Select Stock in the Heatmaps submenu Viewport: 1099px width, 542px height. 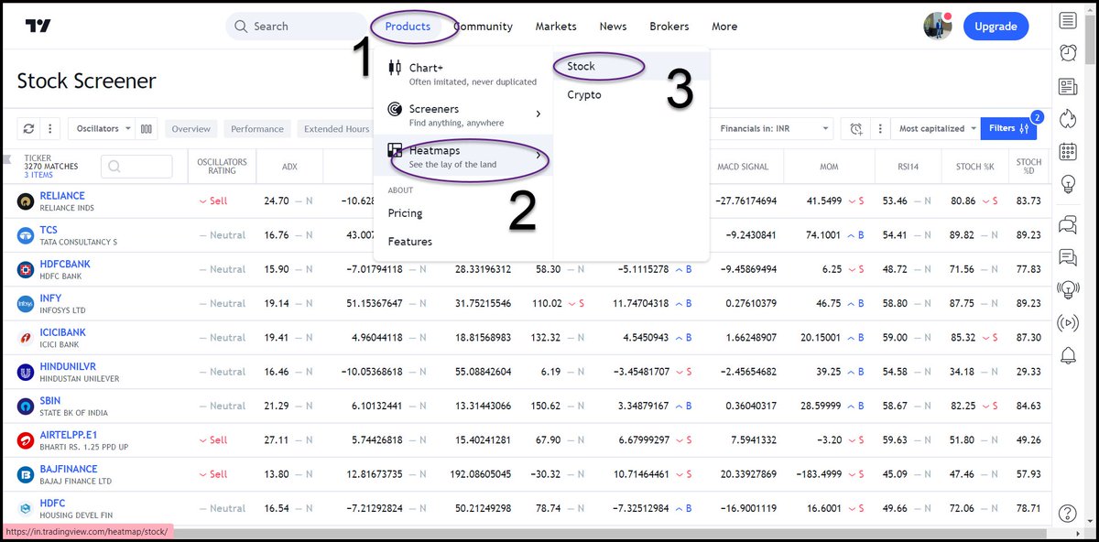pos(631,66)
